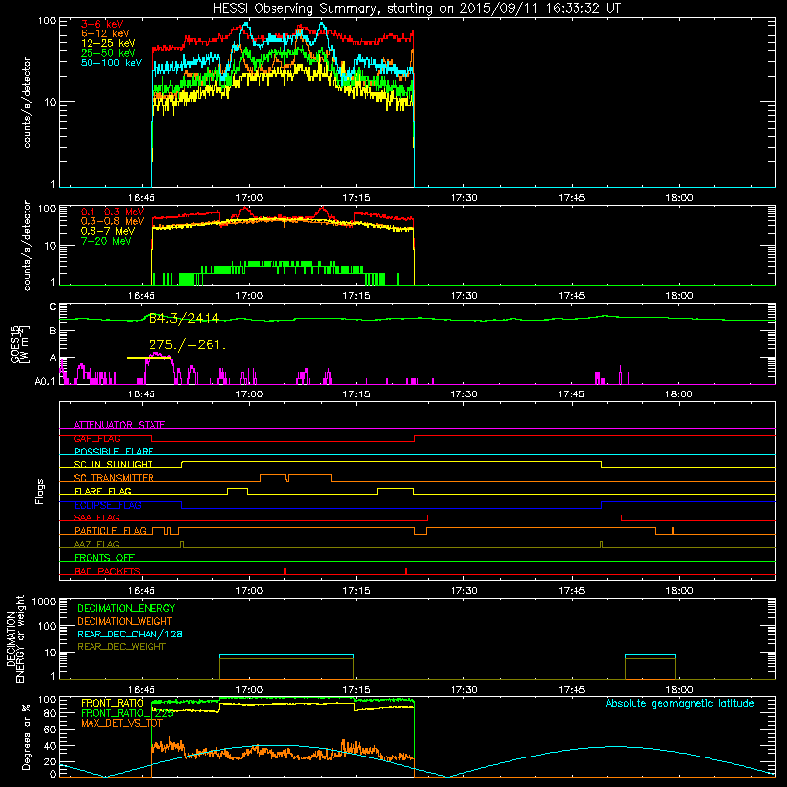Image resolution: width=787 pixels, height=787 pixels.
Task: Click the HESSI Observing Summary title text
Action: (416, 9)
